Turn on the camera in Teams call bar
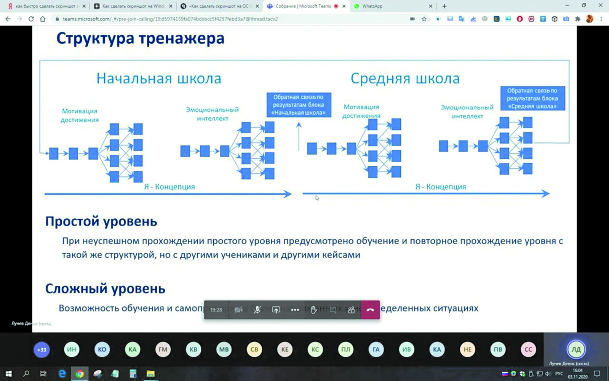This screenshot has width=609, height=381. click(238, 310)
